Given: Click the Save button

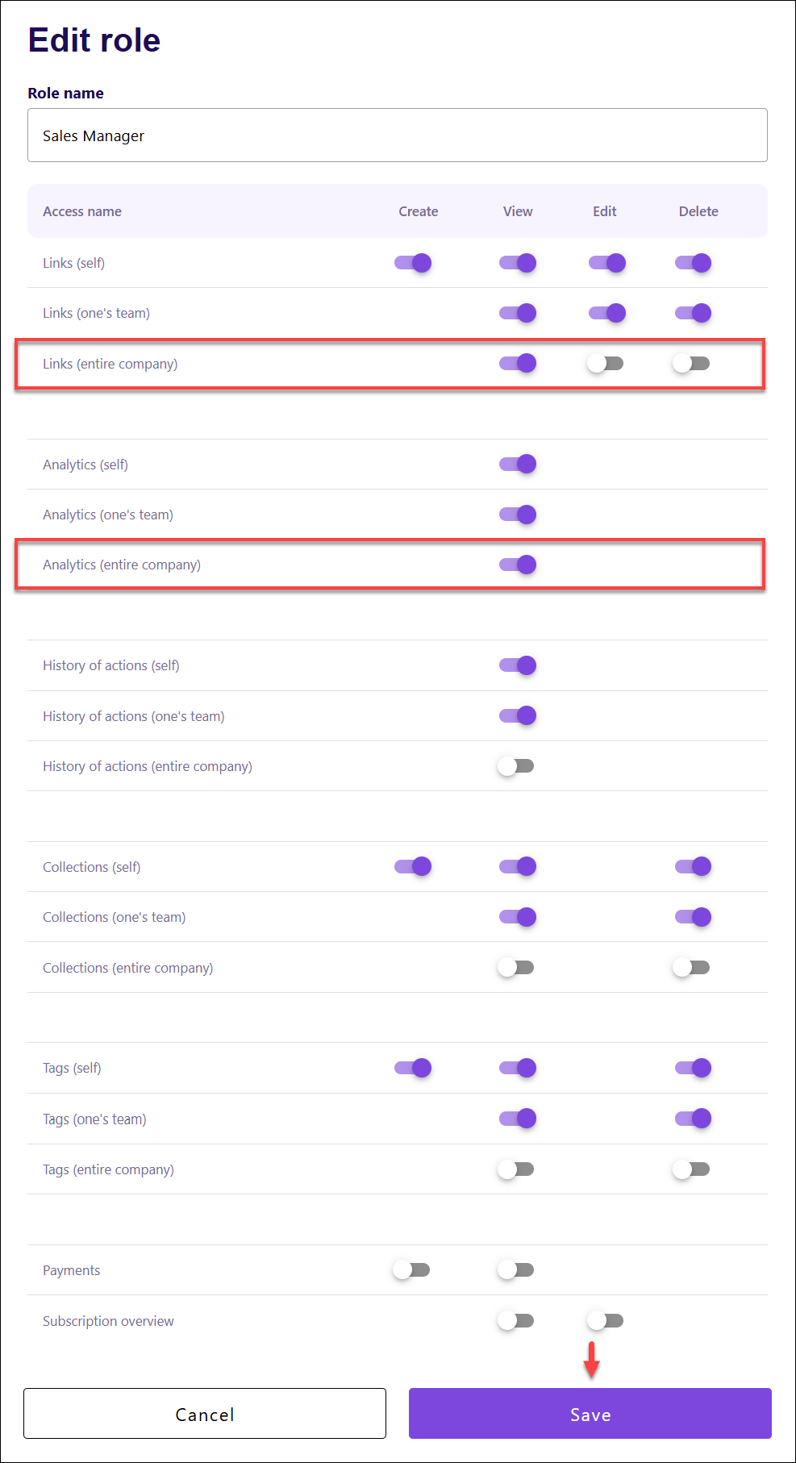Looking at the screenshot, I should [x=590, y=1413].
